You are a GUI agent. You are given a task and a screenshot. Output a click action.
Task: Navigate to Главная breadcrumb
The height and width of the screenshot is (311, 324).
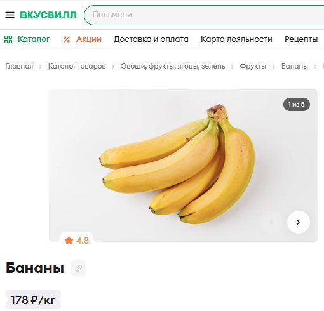(x=19, y=66)
